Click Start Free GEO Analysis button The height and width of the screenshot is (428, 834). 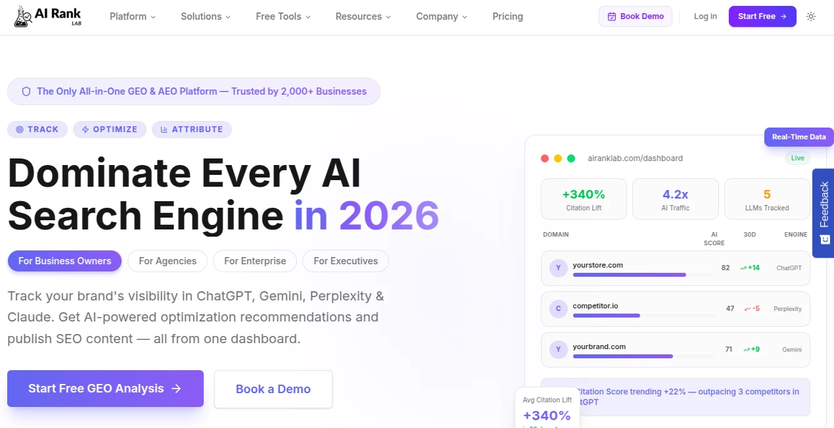[105, 389]
